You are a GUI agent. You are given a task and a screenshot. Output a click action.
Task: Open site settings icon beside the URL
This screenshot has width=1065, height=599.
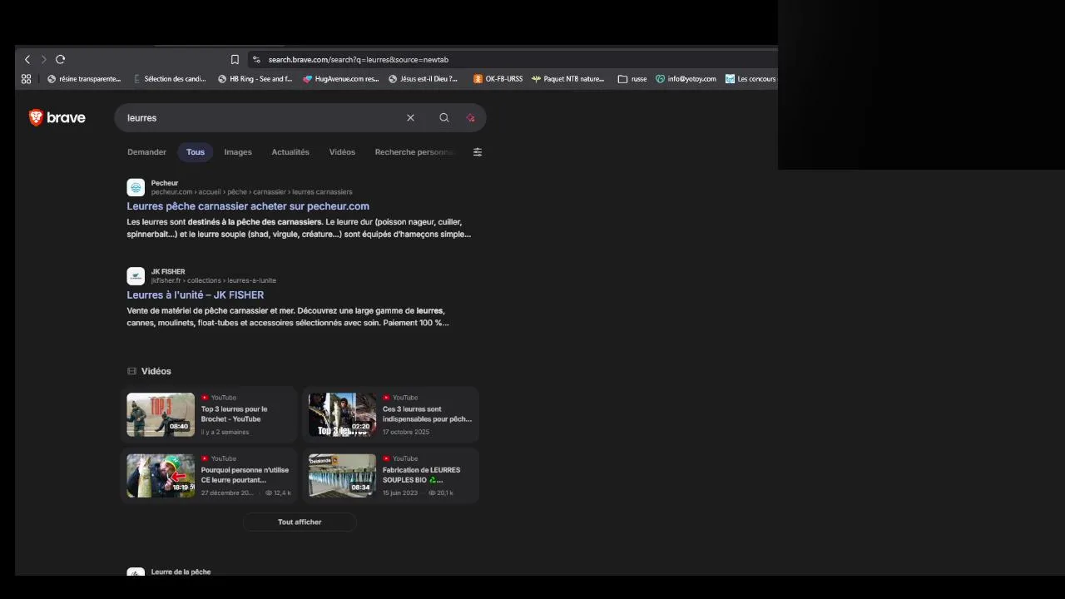pyautogui.click(x=256, y=59)
